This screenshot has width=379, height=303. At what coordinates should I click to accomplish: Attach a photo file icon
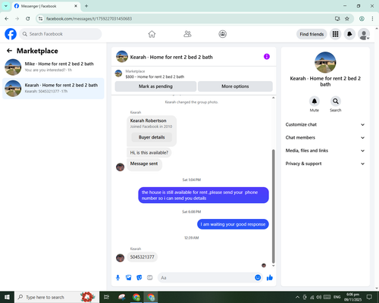pos(128,278)
